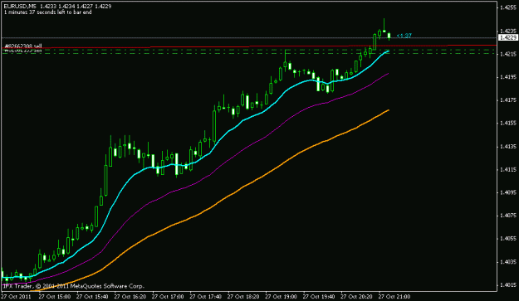The width and height of the screenshot is (519, 301).
Task: Click the 1.4075 price axis label
Action: (509, 216)
